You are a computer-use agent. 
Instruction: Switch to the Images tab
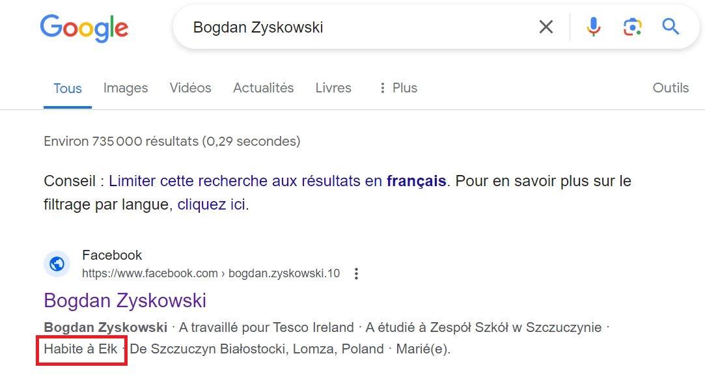coord(126,88)
